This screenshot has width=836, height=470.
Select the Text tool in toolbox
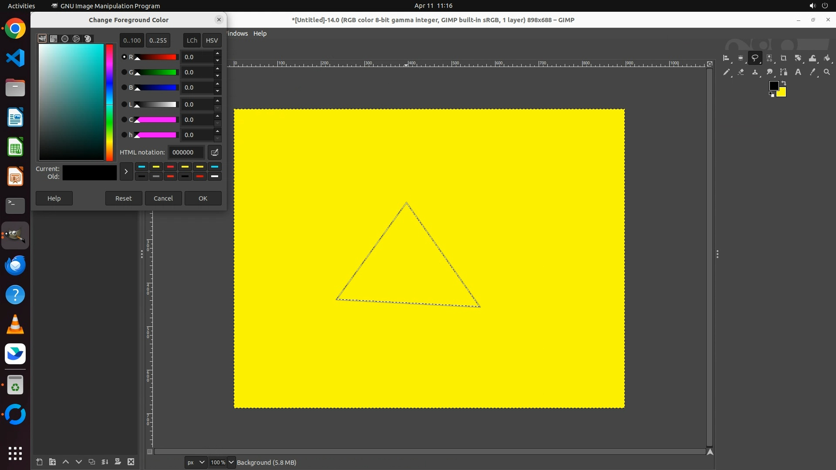coord(798,72)
